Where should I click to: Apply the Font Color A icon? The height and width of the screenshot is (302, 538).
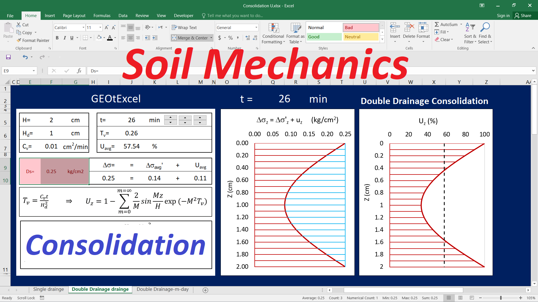pyautogui.click(x=110, y=37)
